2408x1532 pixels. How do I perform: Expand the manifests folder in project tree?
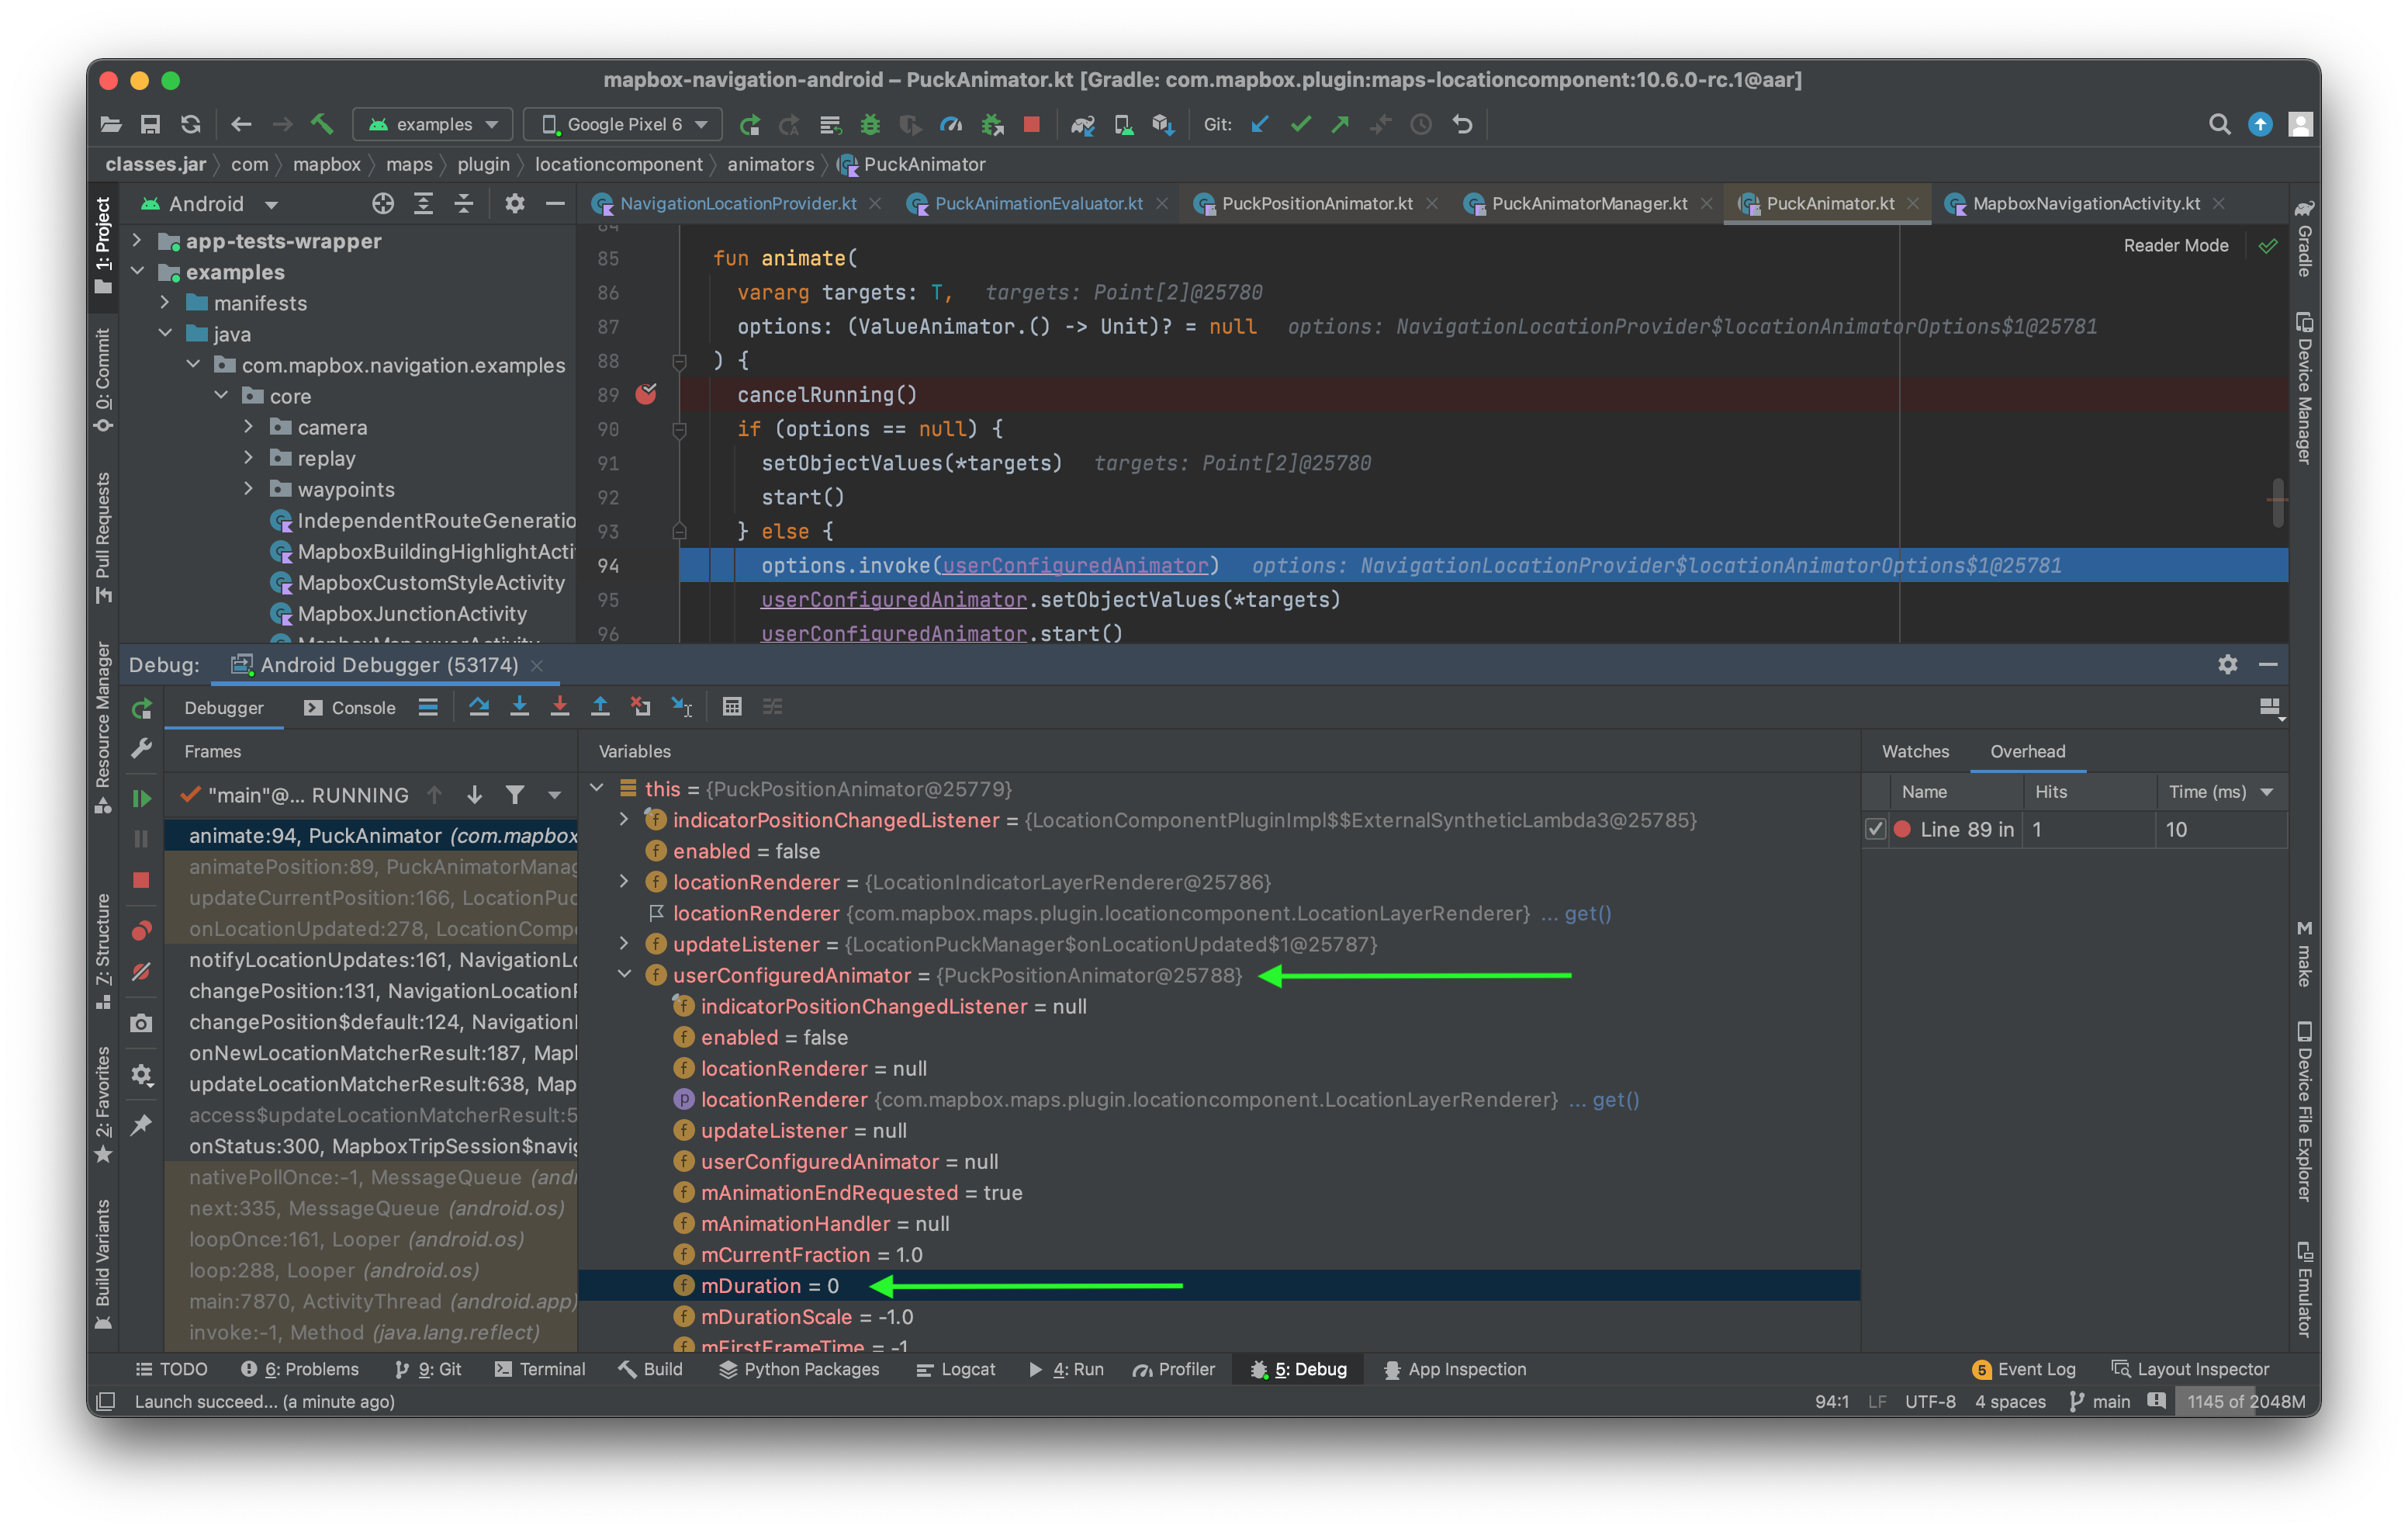pyautogui.click(x=166, y=303)
